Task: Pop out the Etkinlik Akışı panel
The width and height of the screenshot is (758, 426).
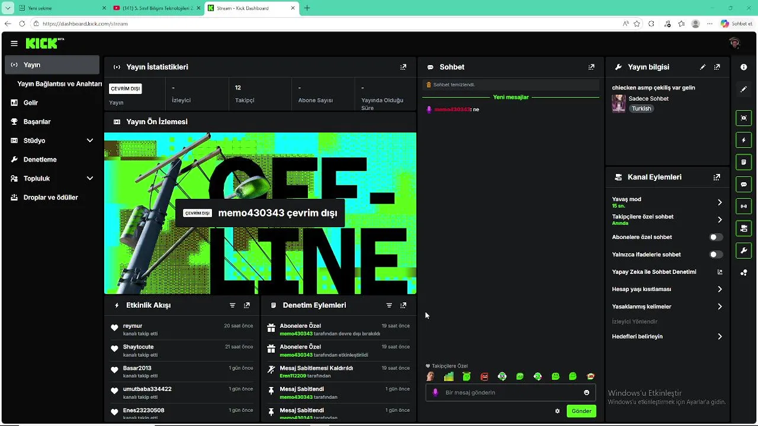Action: (x=246, y=305)
